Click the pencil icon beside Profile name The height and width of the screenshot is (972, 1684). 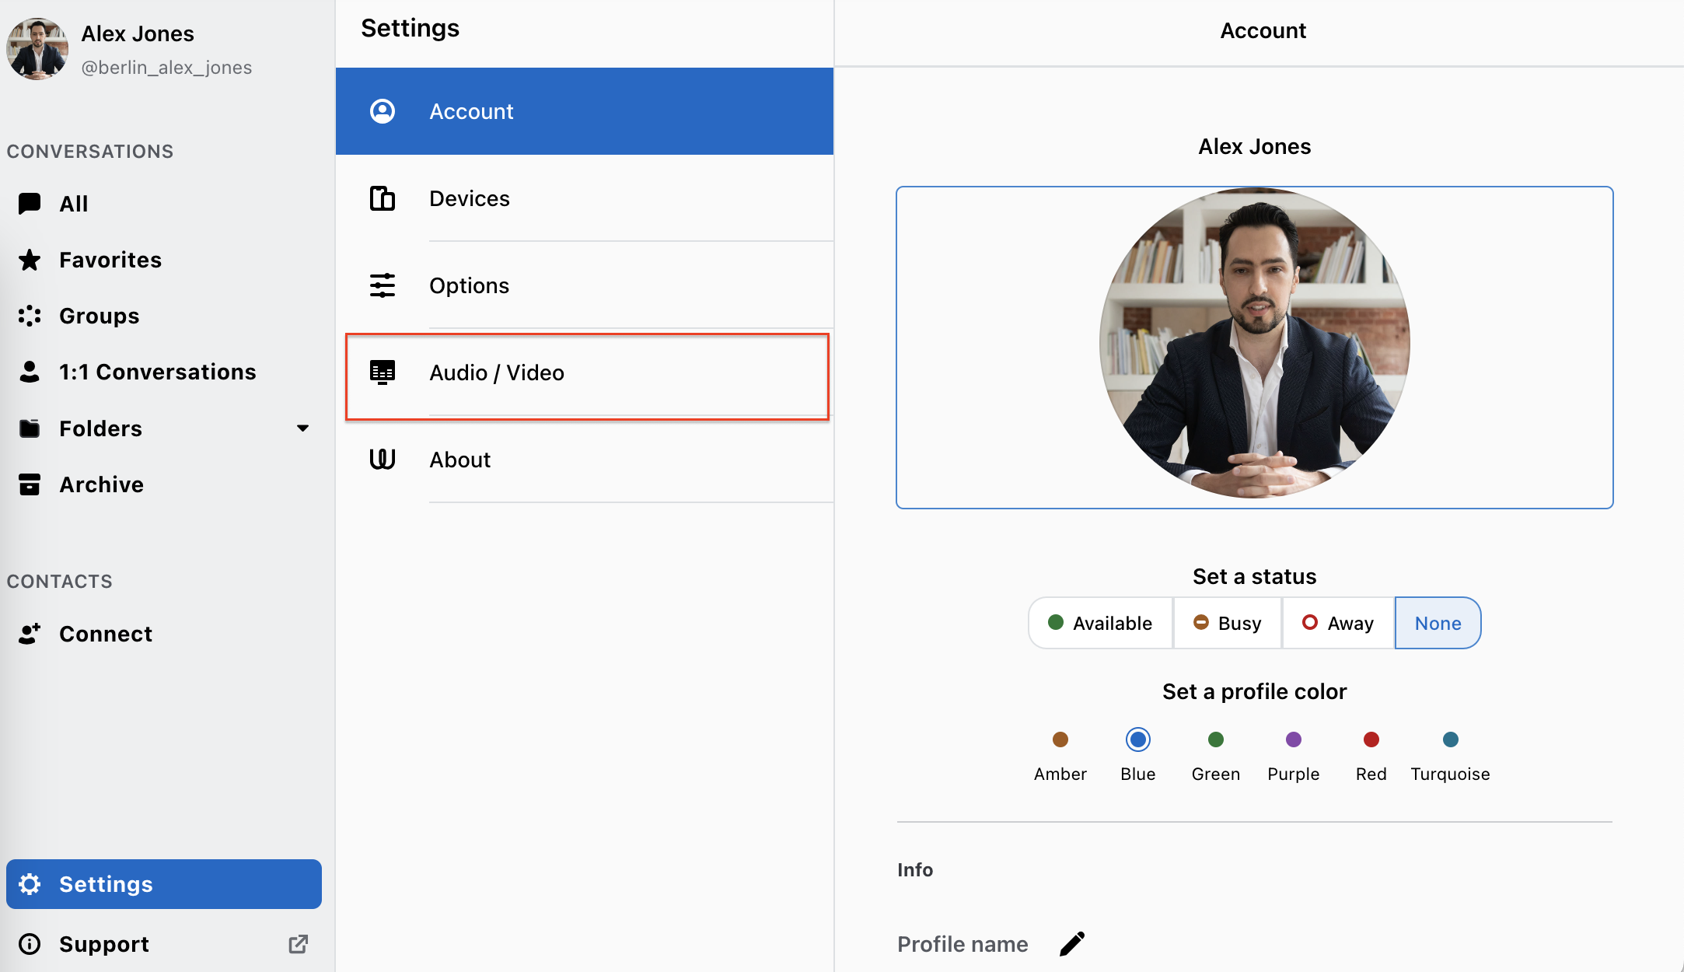pyautogui.click(x=1072, y=944)
